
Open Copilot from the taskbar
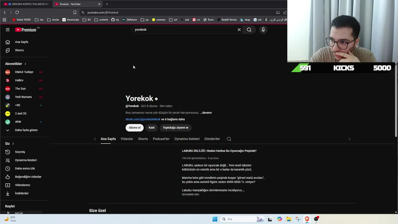(x=280, y=219)
